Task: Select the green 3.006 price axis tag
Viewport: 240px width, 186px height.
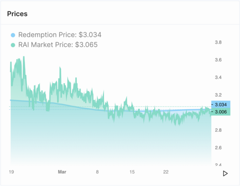Action: click(x=221, y=112)
